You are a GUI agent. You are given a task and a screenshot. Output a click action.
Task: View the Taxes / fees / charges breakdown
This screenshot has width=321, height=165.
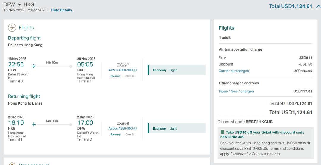point(236,91)
